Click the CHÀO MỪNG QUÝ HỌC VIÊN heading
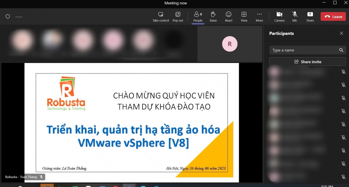Image resolution: width=349 pixels, height=187 pixels. 164,96
